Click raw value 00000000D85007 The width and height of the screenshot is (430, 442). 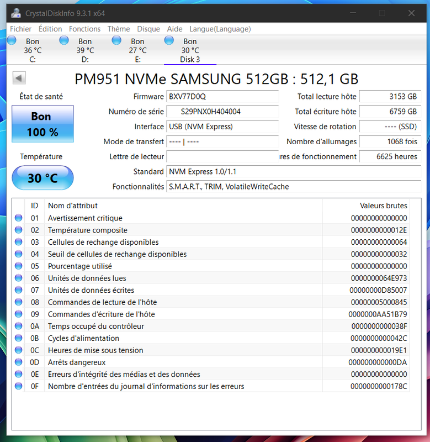(378, 290)
